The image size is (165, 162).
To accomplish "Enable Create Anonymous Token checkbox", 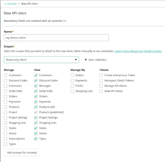I will [x=101, y=75].
